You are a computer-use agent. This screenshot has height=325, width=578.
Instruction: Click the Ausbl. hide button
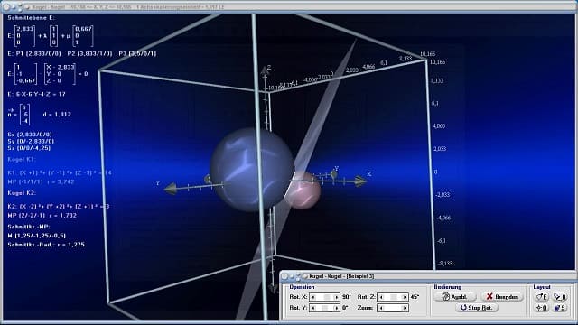(x=455, y=297)
